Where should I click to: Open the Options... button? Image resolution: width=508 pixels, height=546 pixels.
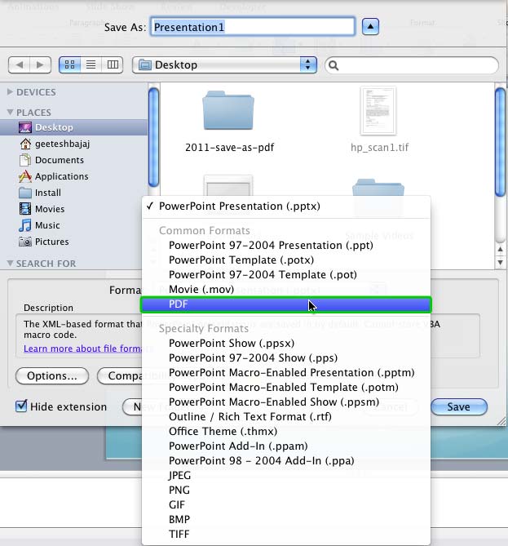tap(52, 376)
